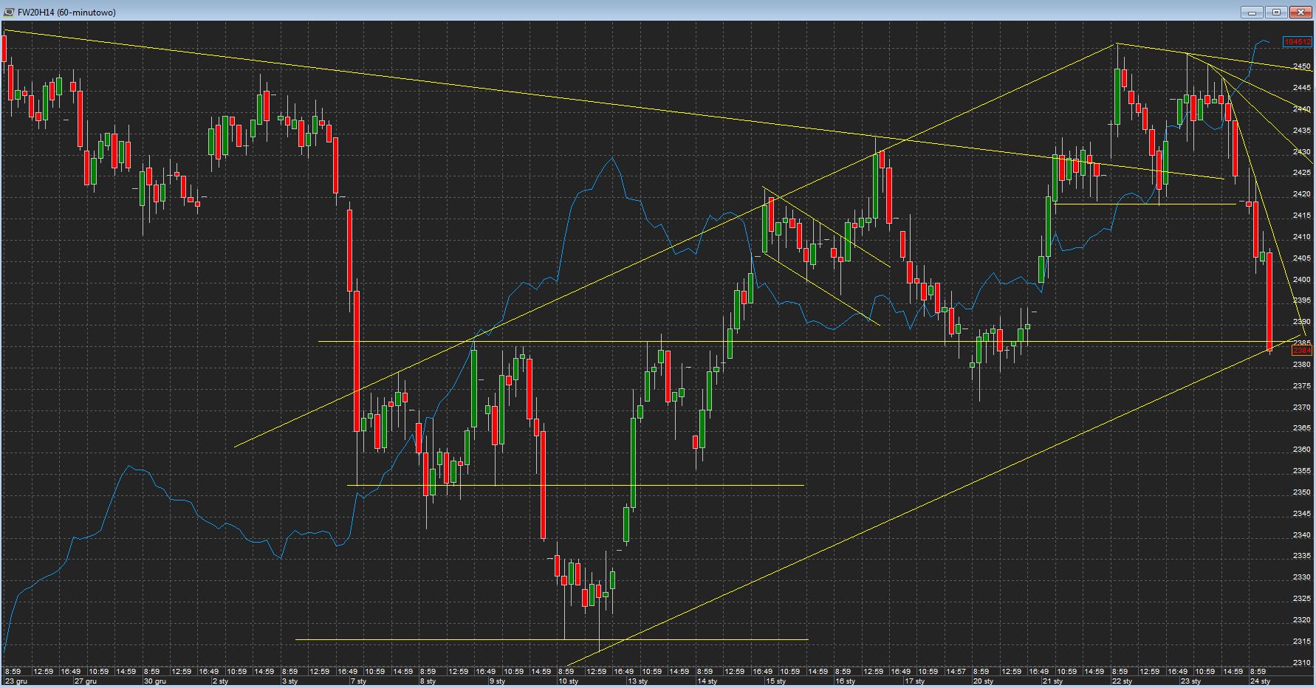Click the 16 sty date label
1316x688 pixels.
pyautogui.click(x=846, y=681)
